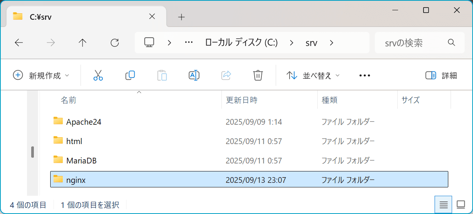
Task: Click the srvの検索 search field
Action: (411, 43)
